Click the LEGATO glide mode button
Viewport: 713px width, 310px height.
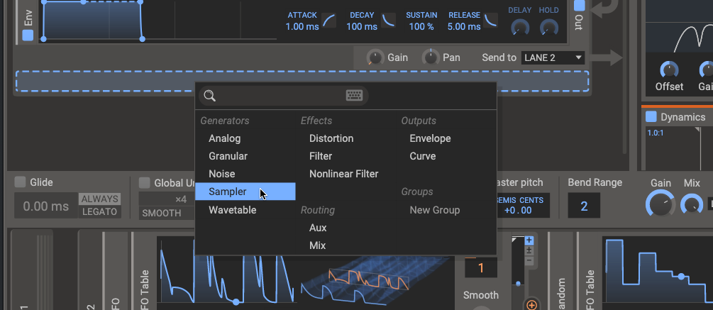[x=99, y=212]
